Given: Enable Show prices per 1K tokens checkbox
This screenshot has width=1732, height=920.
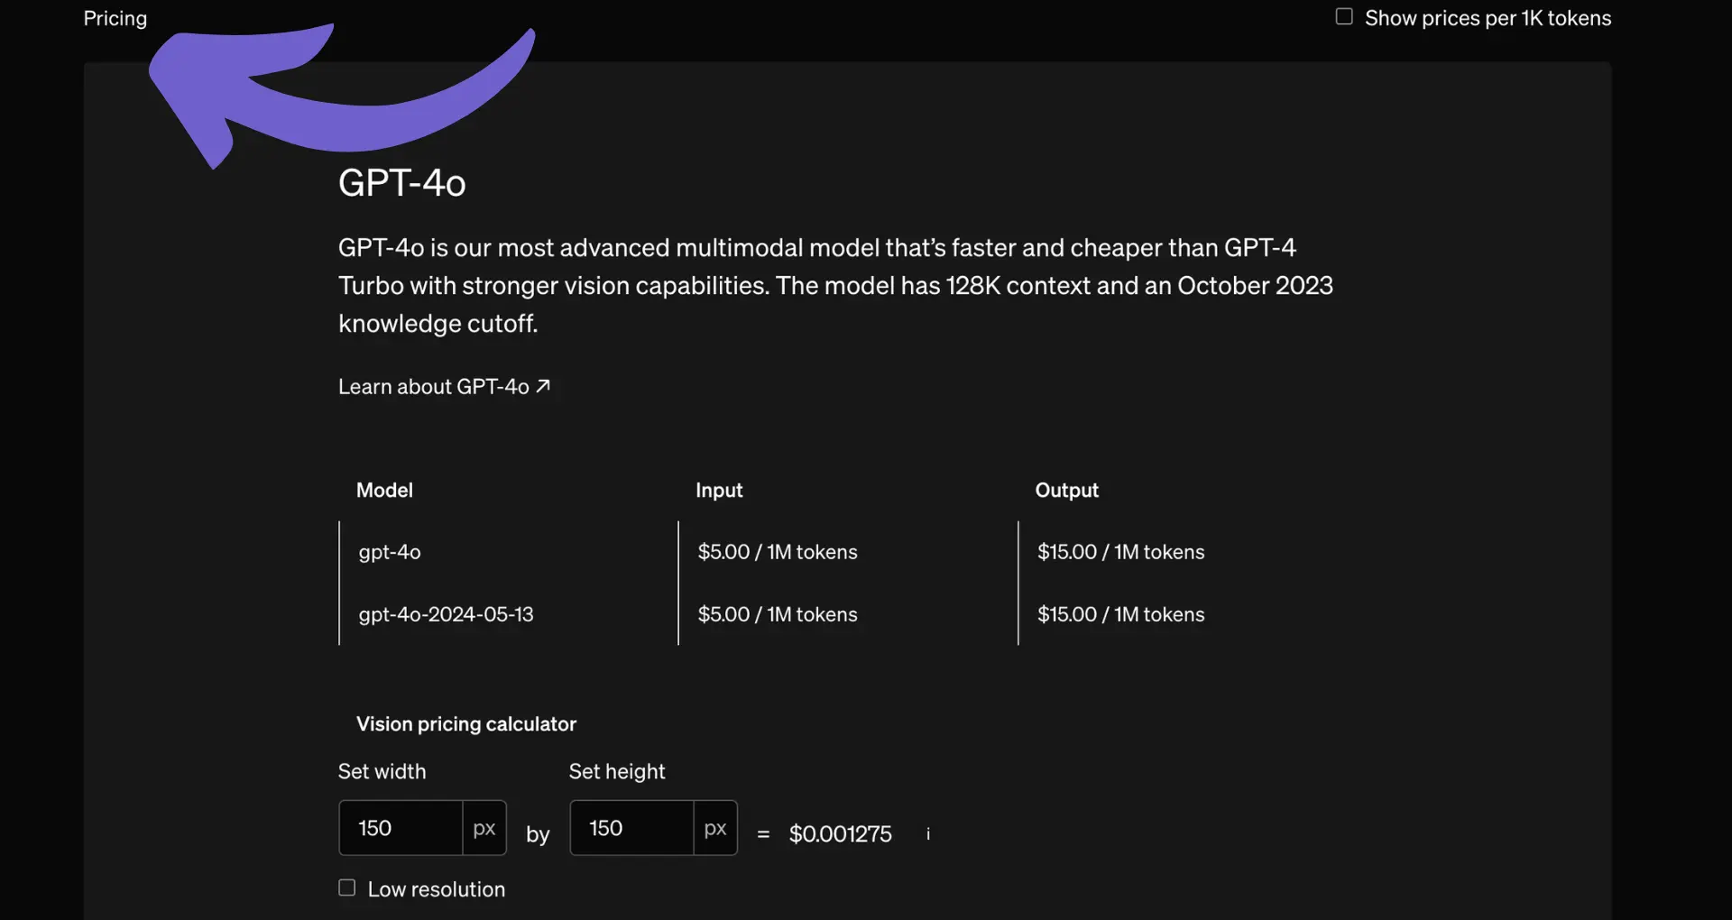Looking at the screenshot, I should point(1344,17).
